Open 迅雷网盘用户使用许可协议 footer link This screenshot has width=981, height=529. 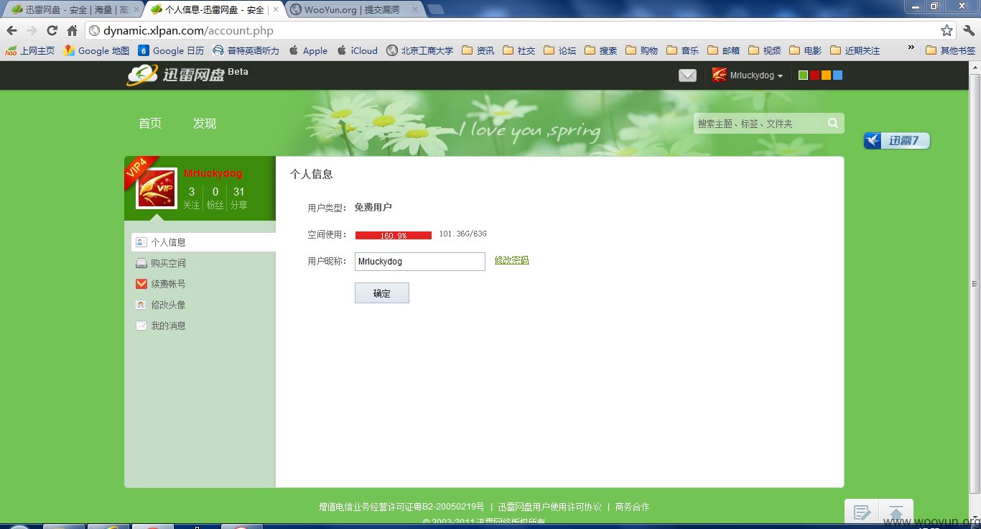click(x=550, y=507)
